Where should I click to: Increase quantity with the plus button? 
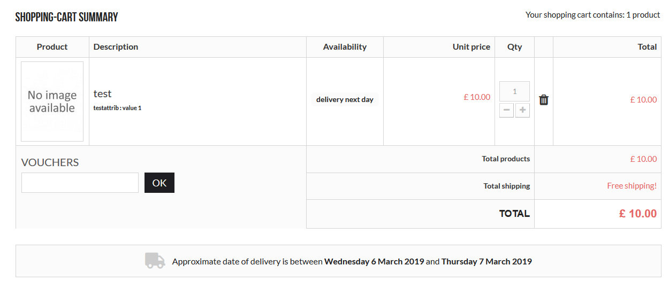[522, 111]
